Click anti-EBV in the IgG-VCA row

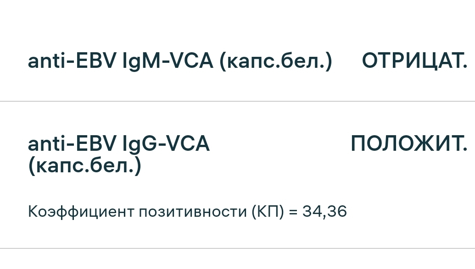pyautogui.click(x=72, y=143)
